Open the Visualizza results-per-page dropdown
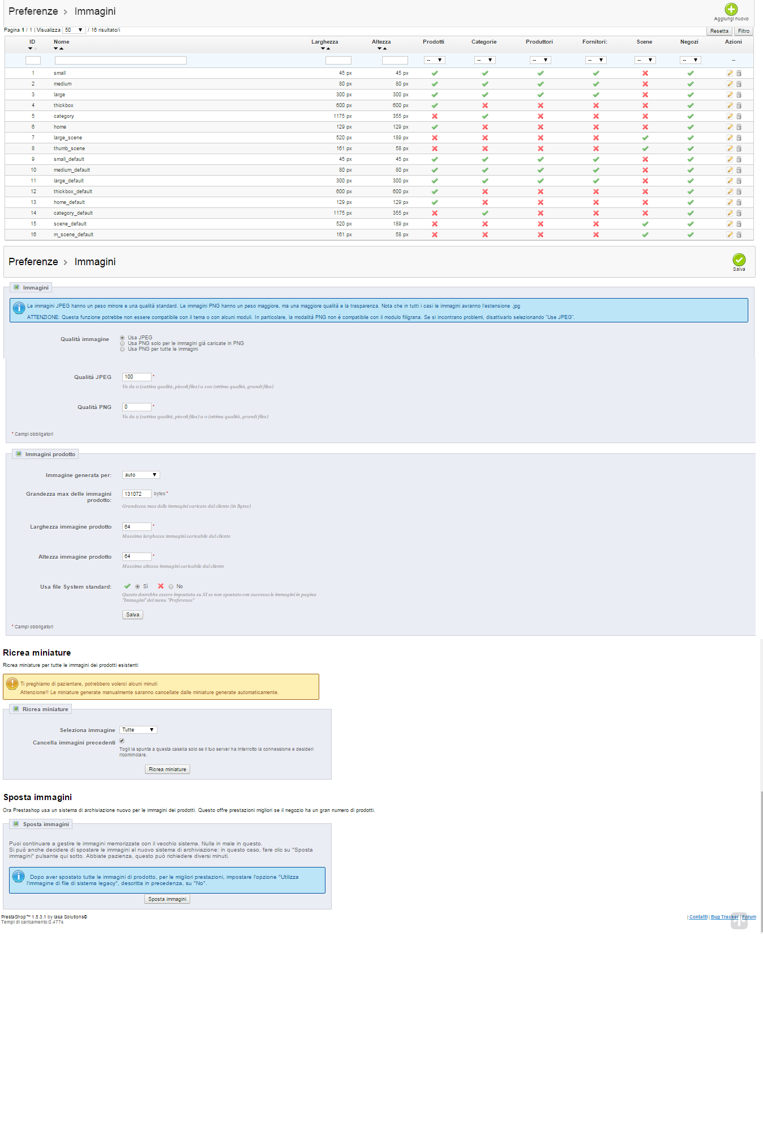Viewport: 763px width, 1131px height. coord(74,30)
